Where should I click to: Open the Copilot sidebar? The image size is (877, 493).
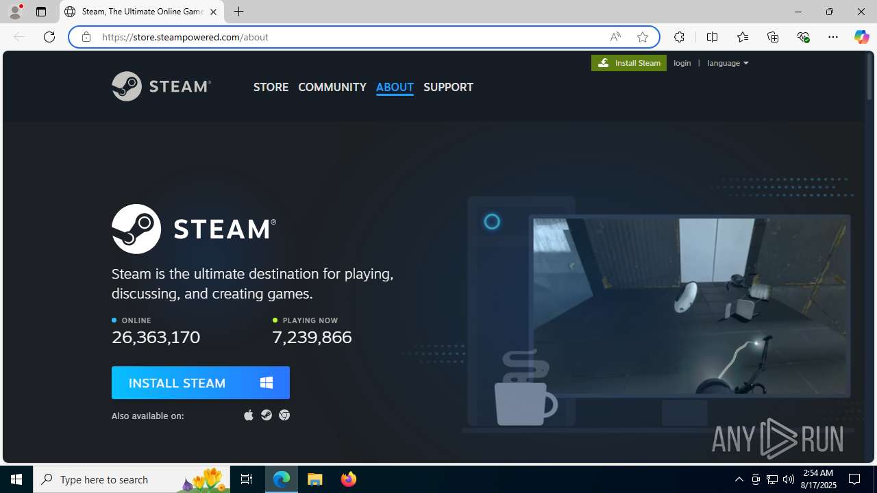pos(861,37)
